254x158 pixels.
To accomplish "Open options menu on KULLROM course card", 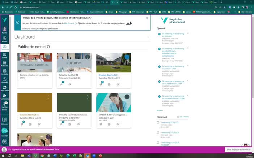I will pos(87,57).
